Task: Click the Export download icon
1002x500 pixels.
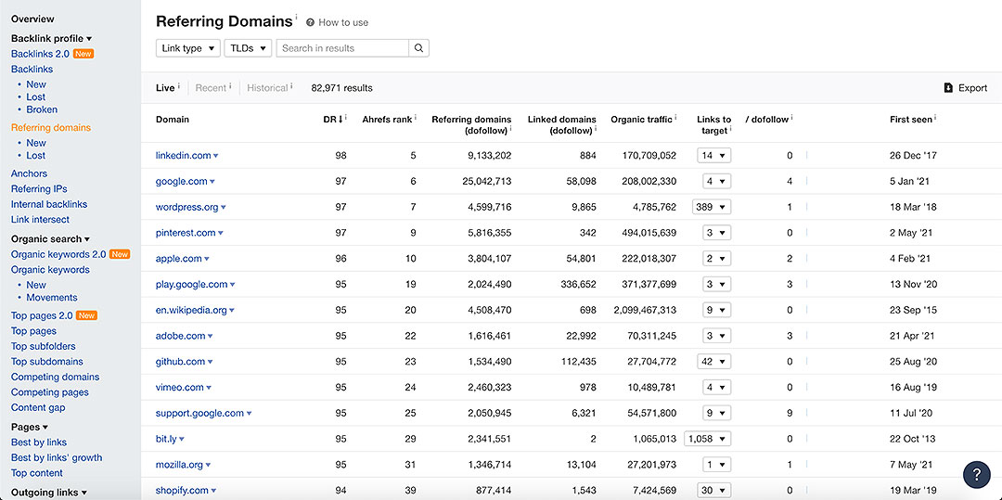Action: [x=948, y=88]
